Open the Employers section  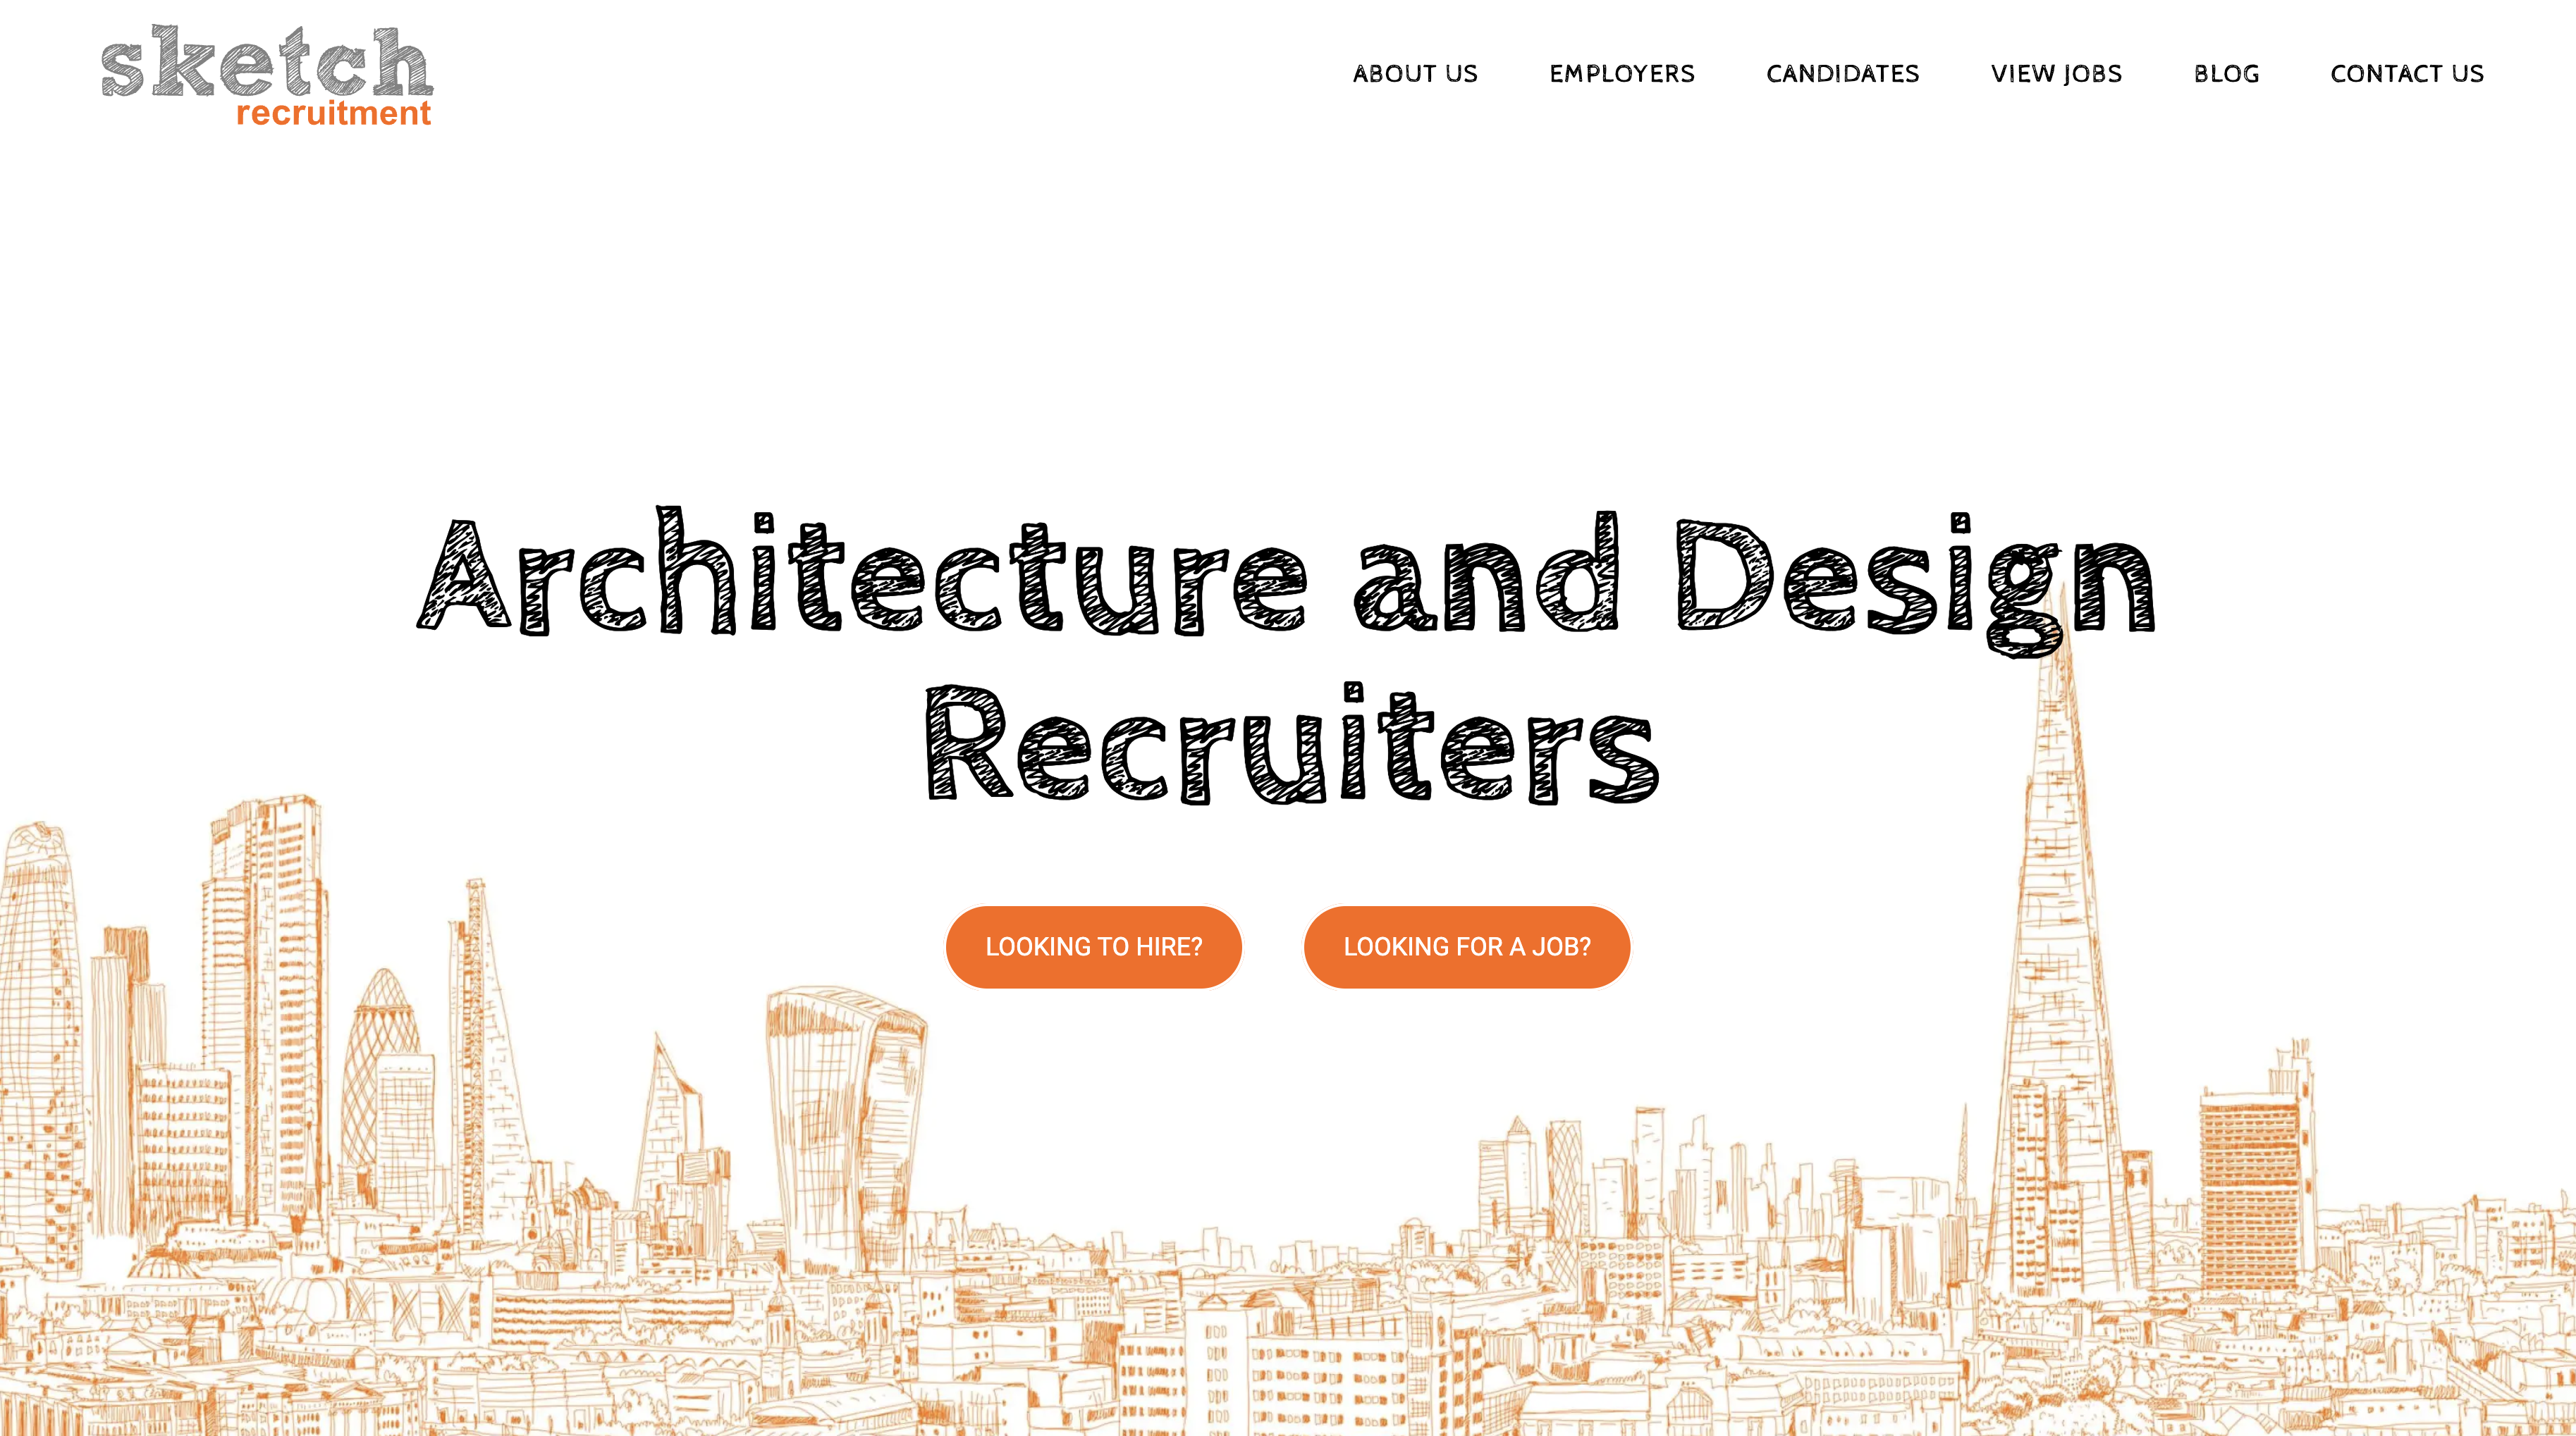pyautogui.click(x=1621, y=74)
